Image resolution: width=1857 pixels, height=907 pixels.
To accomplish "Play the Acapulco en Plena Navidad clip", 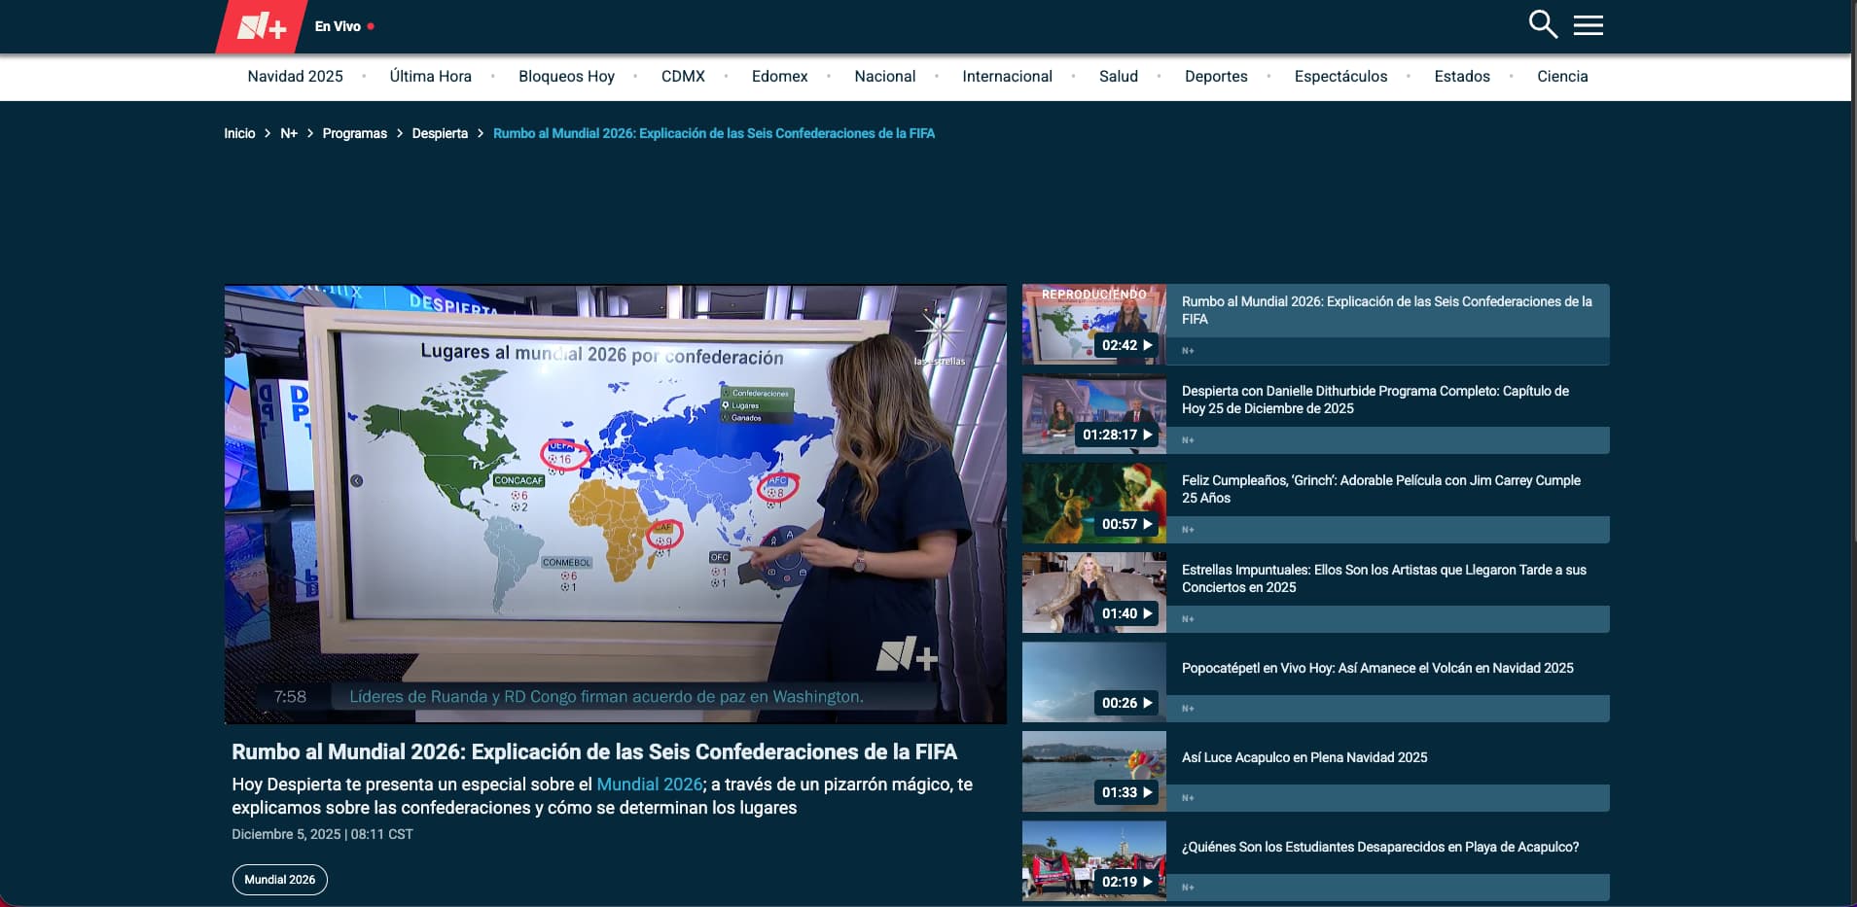I will coord(1093,771).
